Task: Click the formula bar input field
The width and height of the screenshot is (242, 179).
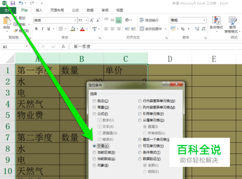Action: [x=156, y=47]
